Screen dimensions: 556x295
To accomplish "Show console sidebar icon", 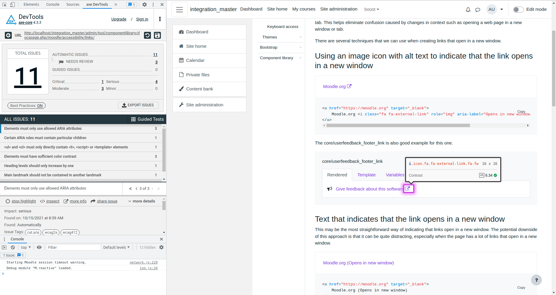I will (4, 248).
